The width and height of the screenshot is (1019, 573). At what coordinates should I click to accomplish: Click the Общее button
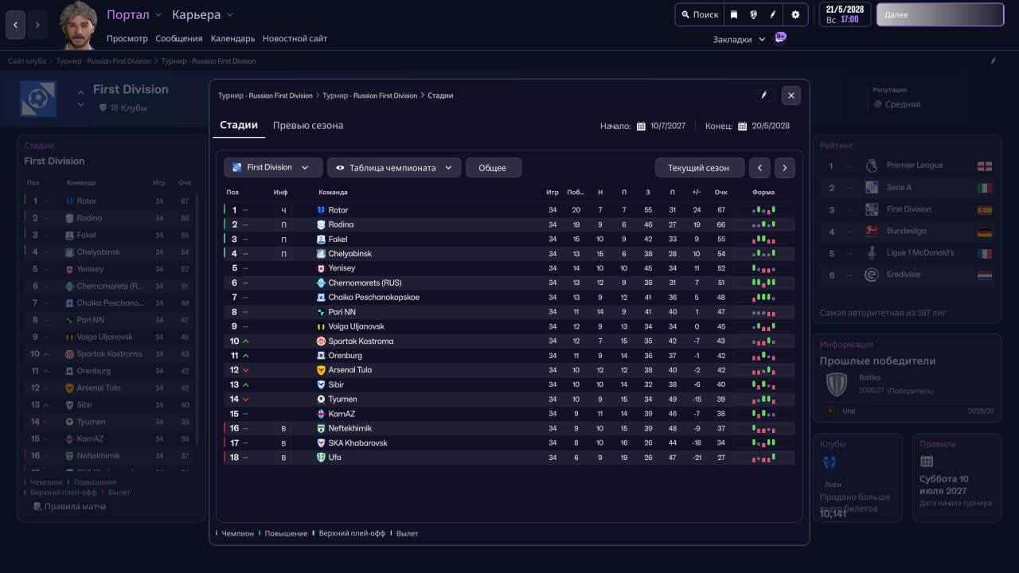click(x=493, y=168)
